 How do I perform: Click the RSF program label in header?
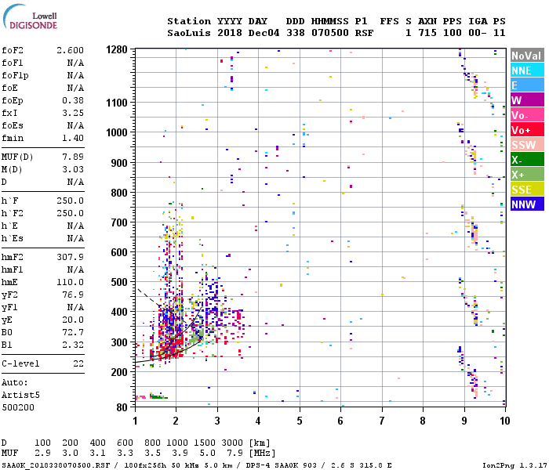(x=364, y=33)
